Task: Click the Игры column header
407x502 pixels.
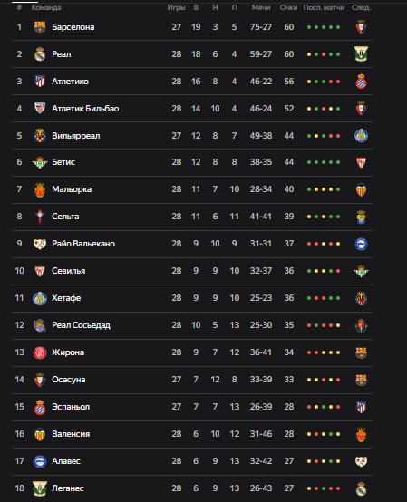Action: pos(176,7)
